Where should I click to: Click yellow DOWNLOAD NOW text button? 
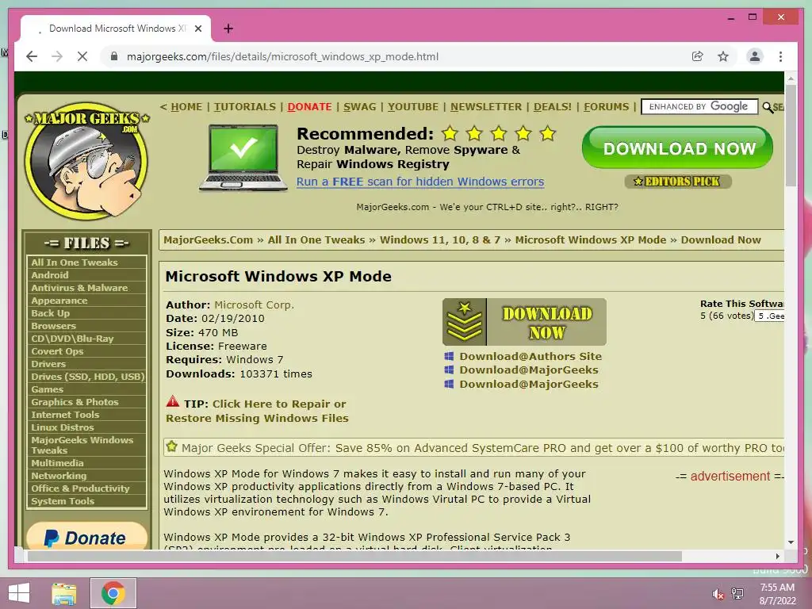click(x=547, y=322)
